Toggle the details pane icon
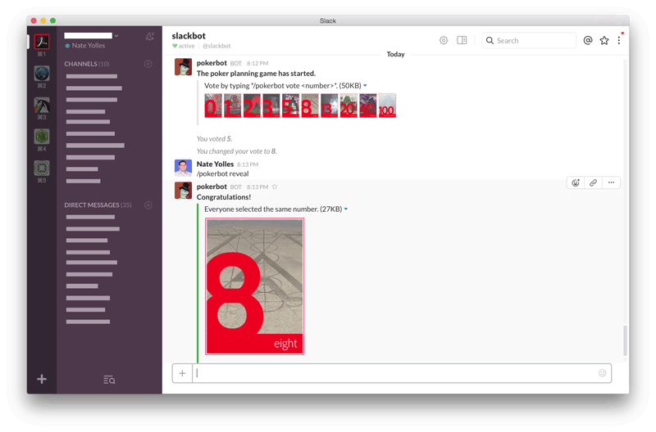 coord(462,40)
